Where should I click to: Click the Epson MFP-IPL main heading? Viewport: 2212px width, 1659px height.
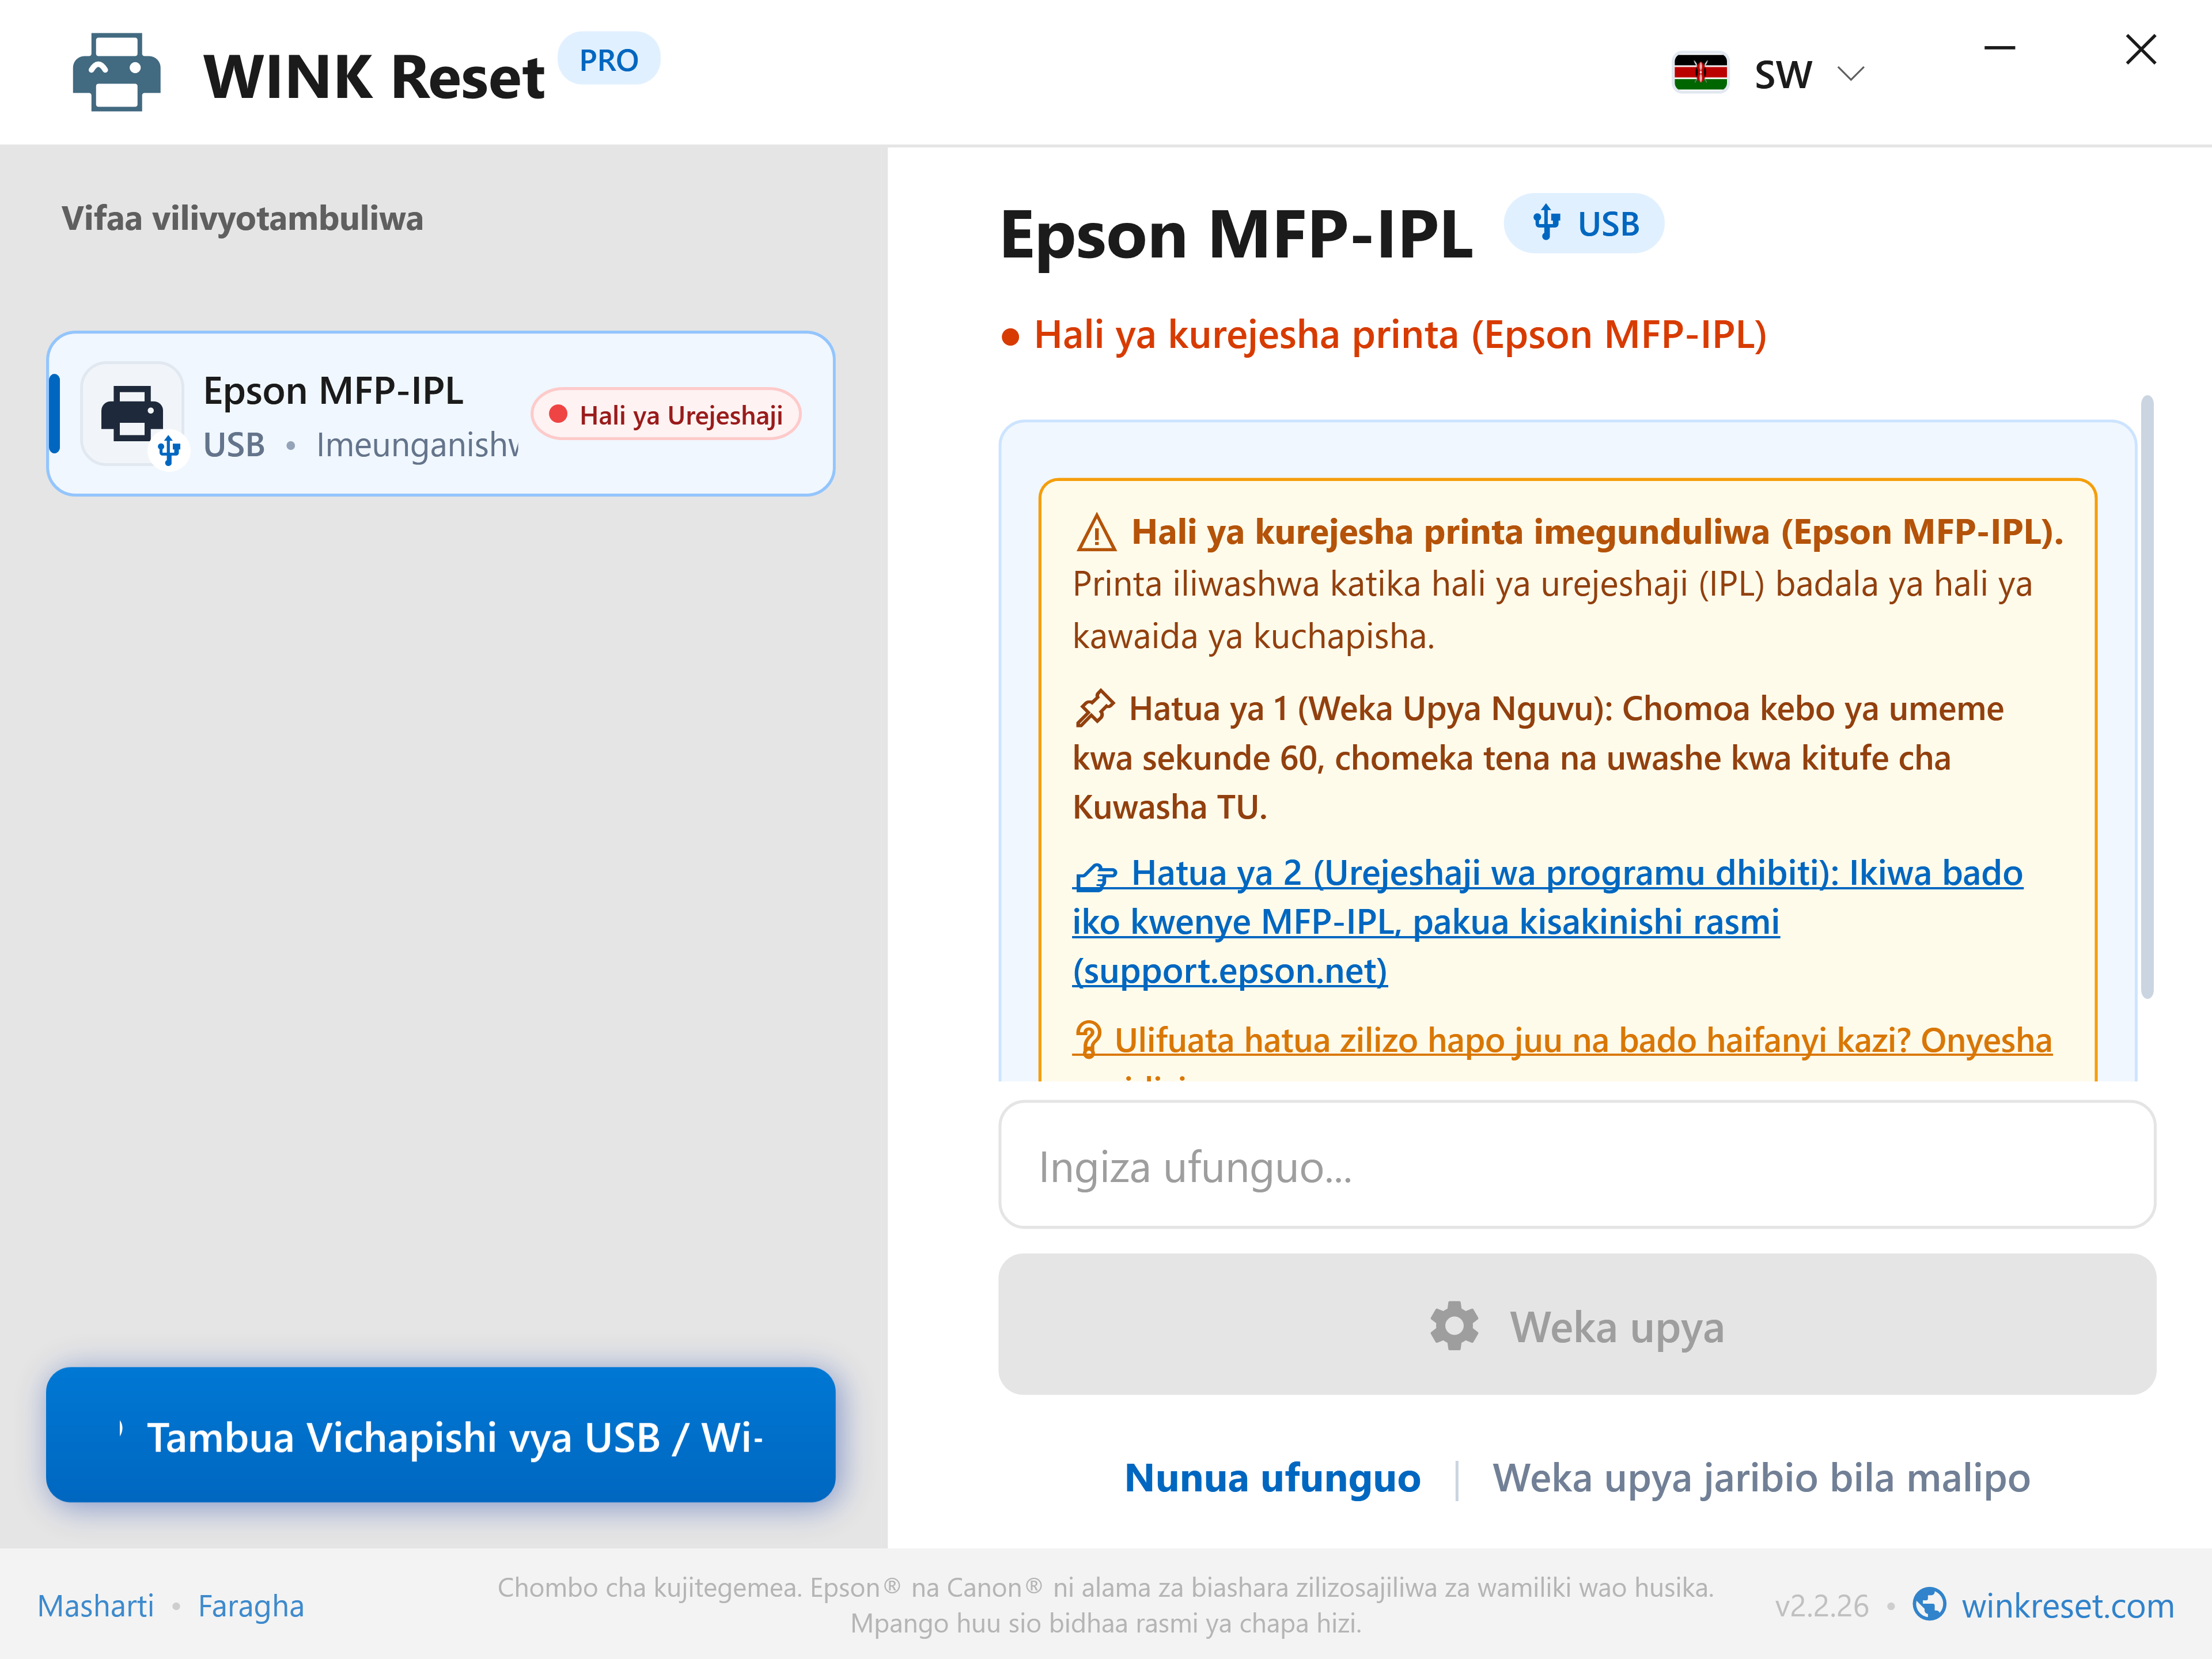coord(1236,236)
